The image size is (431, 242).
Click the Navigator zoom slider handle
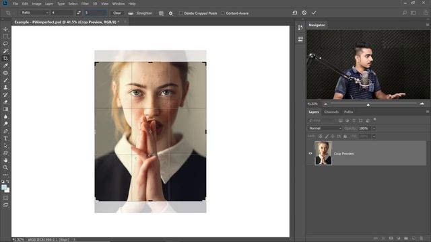tap(368, 105)
